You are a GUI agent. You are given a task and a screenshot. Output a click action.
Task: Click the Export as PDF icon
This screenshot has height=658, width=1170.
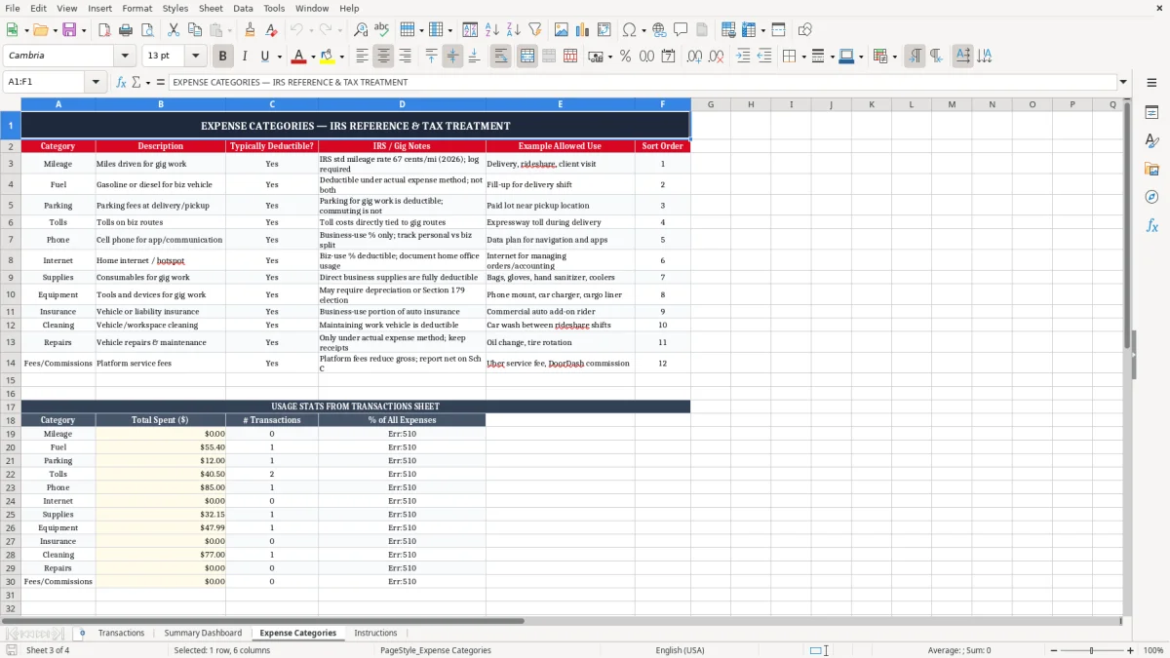click(103, 30)
